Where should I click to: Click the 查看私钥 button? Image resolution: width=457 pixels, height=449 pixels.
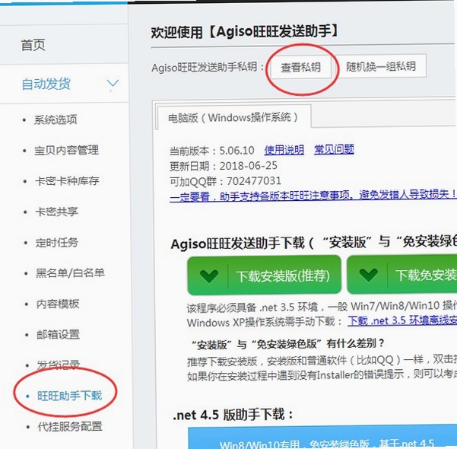[301, 68]
